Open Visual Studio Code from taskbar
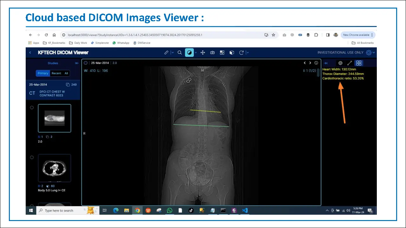This screenshot has height=228, width=406. (244, 210)
